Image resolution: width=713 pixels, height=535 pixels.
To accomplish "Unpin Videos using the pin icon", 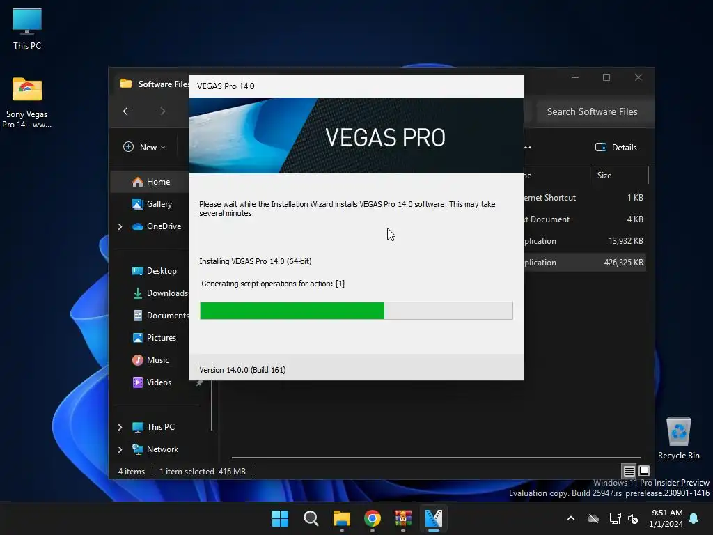I will pos(199,384).
